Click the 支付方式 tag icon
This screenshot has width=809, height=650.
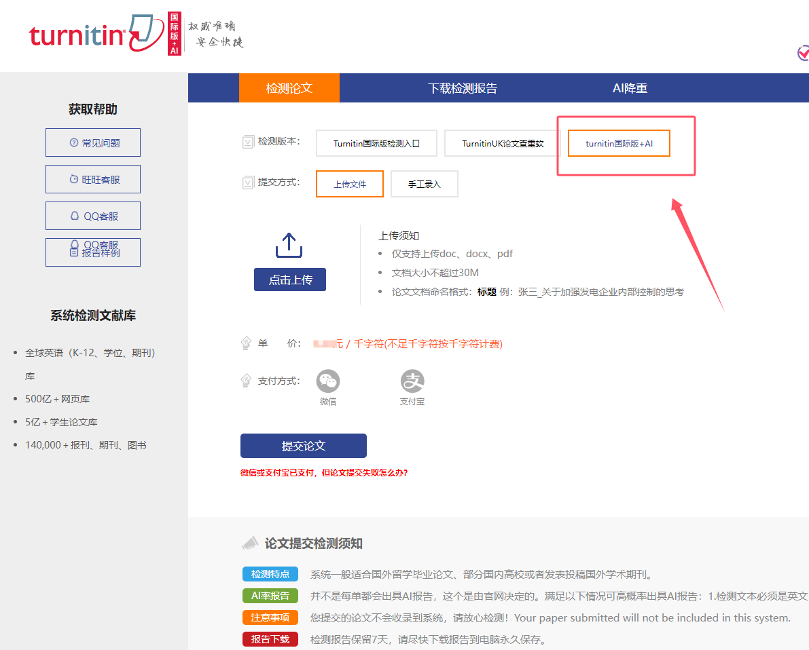pos(246,381)
